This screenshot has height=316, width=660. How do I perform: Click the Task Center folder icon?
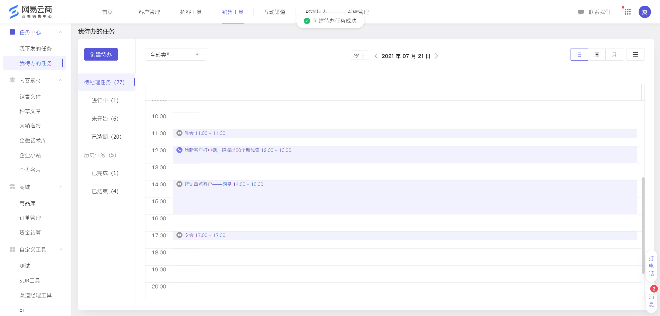click(x=12, y=32)
